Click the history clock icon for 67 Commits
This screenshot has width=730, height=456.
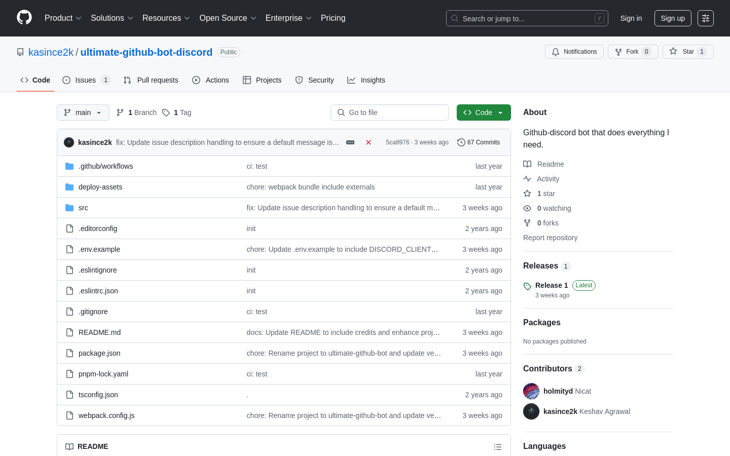(x=461, y=142)
